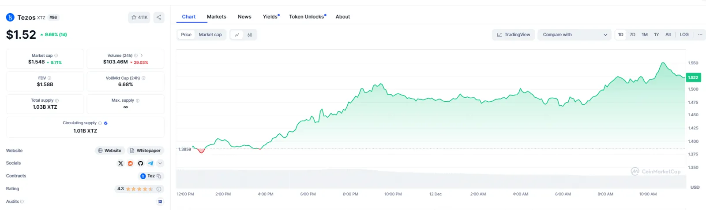Open the share icon next to watchlist
This screenshot has width=706, height=210.
(x=159, y=18)
